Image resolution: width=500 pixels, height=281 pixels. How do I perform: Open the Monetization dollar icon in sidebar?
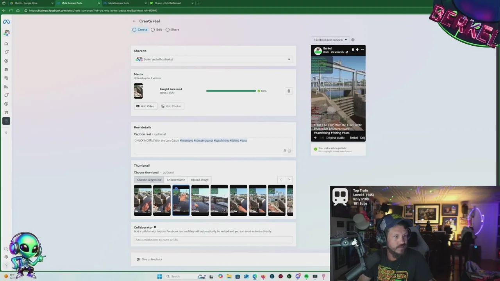tap(6, 104)
